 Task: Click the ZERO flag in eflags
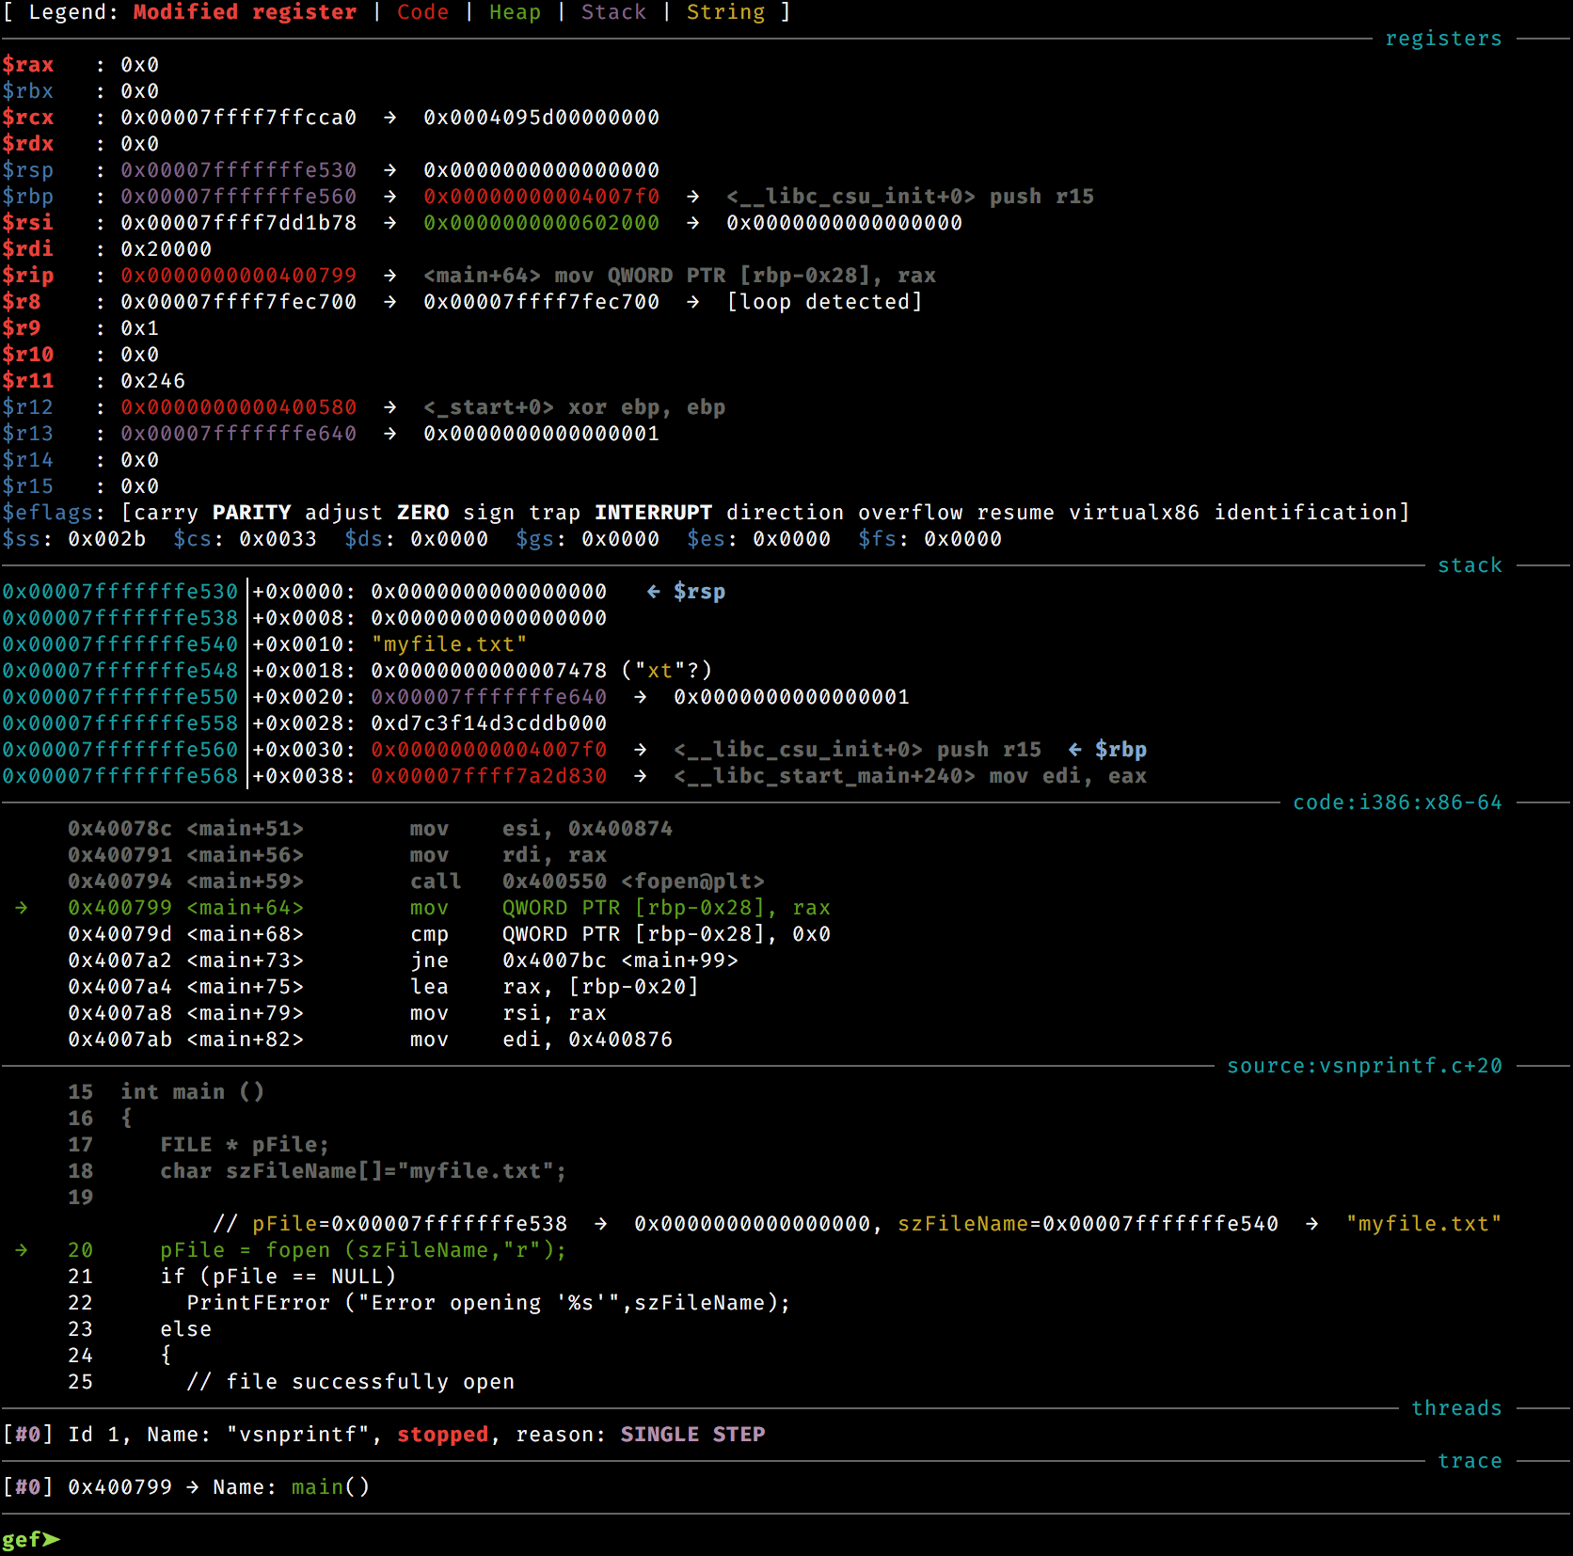click(422, 513)
